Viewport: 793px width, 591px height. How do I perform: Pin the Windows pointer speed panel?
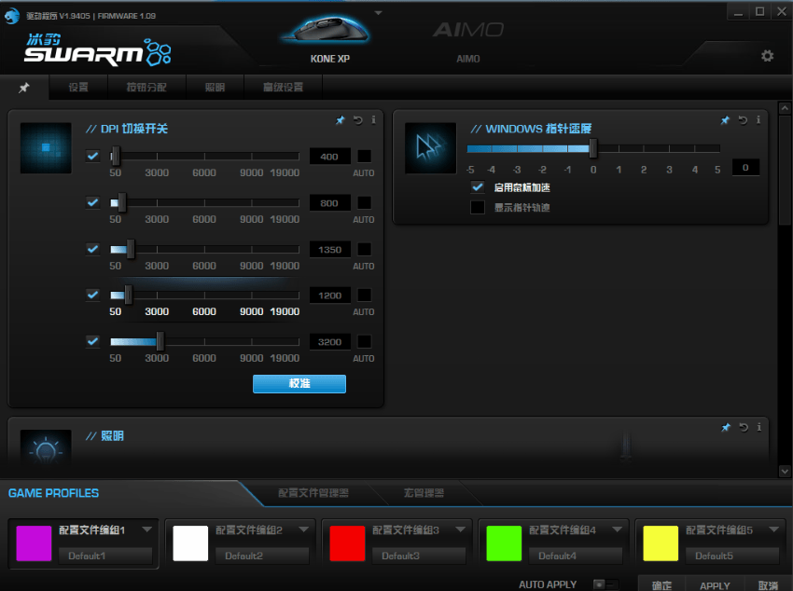click(725, 119)
